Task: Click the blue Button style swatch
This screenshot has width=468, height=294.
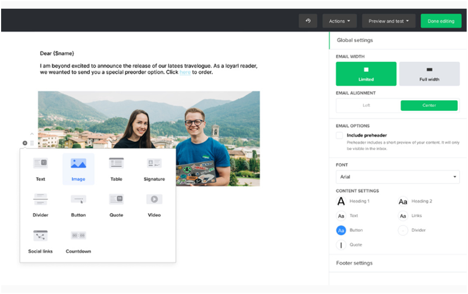Action: [341, 230]
